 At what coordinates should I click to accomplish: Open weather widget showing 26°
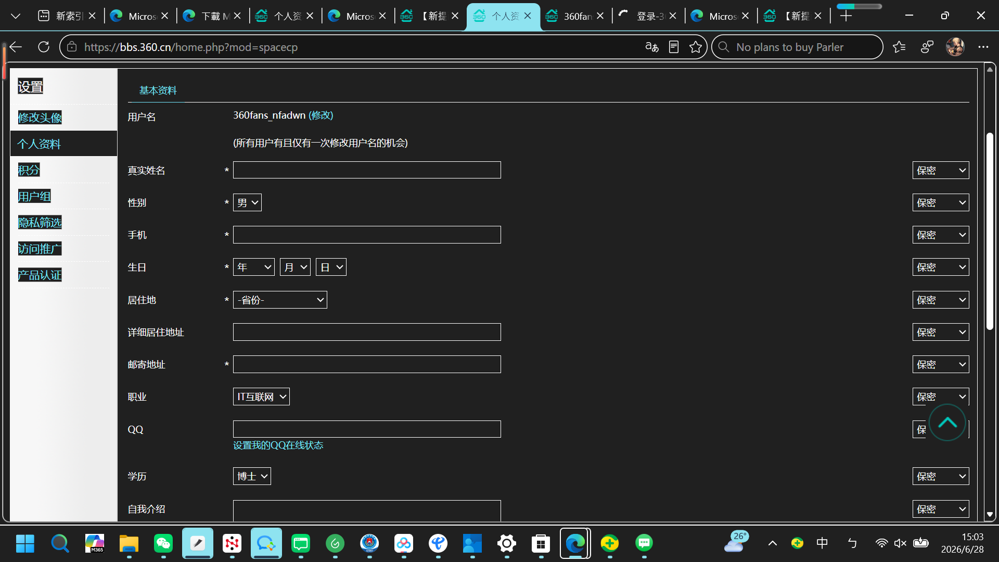736,542
